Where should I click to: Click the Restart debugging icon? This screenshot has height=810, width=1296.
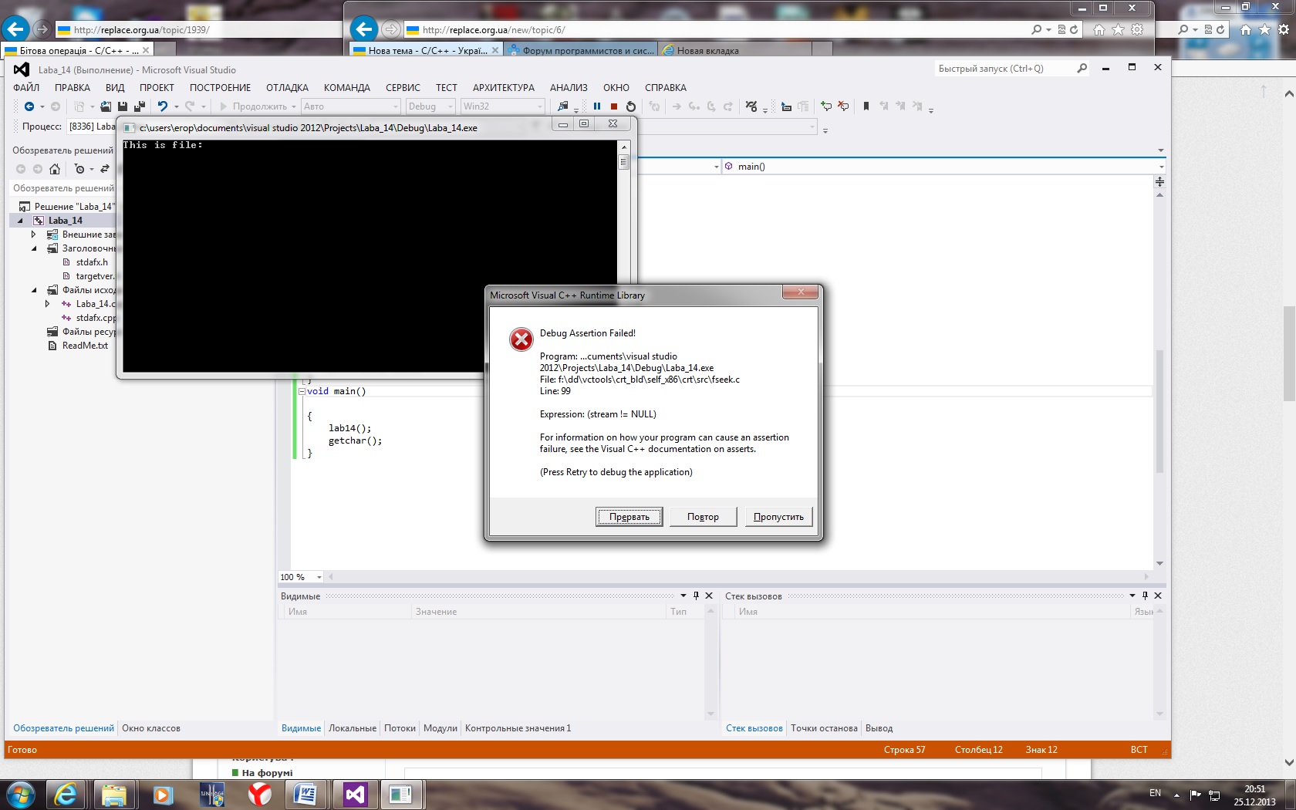click(631, 106)
